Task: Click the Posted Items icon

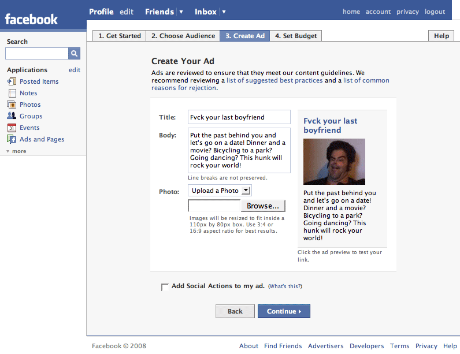Action: [x=12, y=81]
